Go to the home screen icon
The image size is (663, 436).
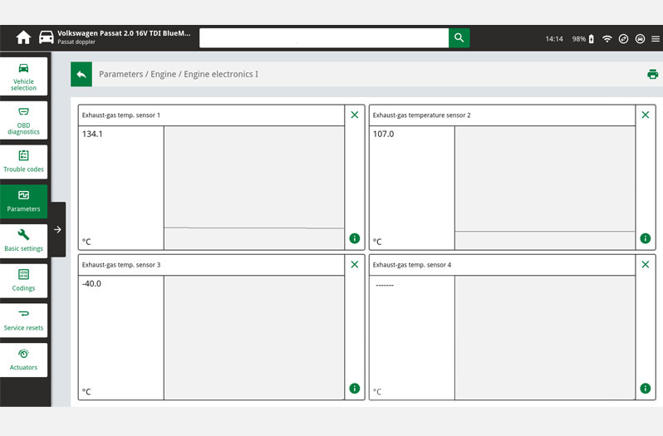[x=23, y=38]
